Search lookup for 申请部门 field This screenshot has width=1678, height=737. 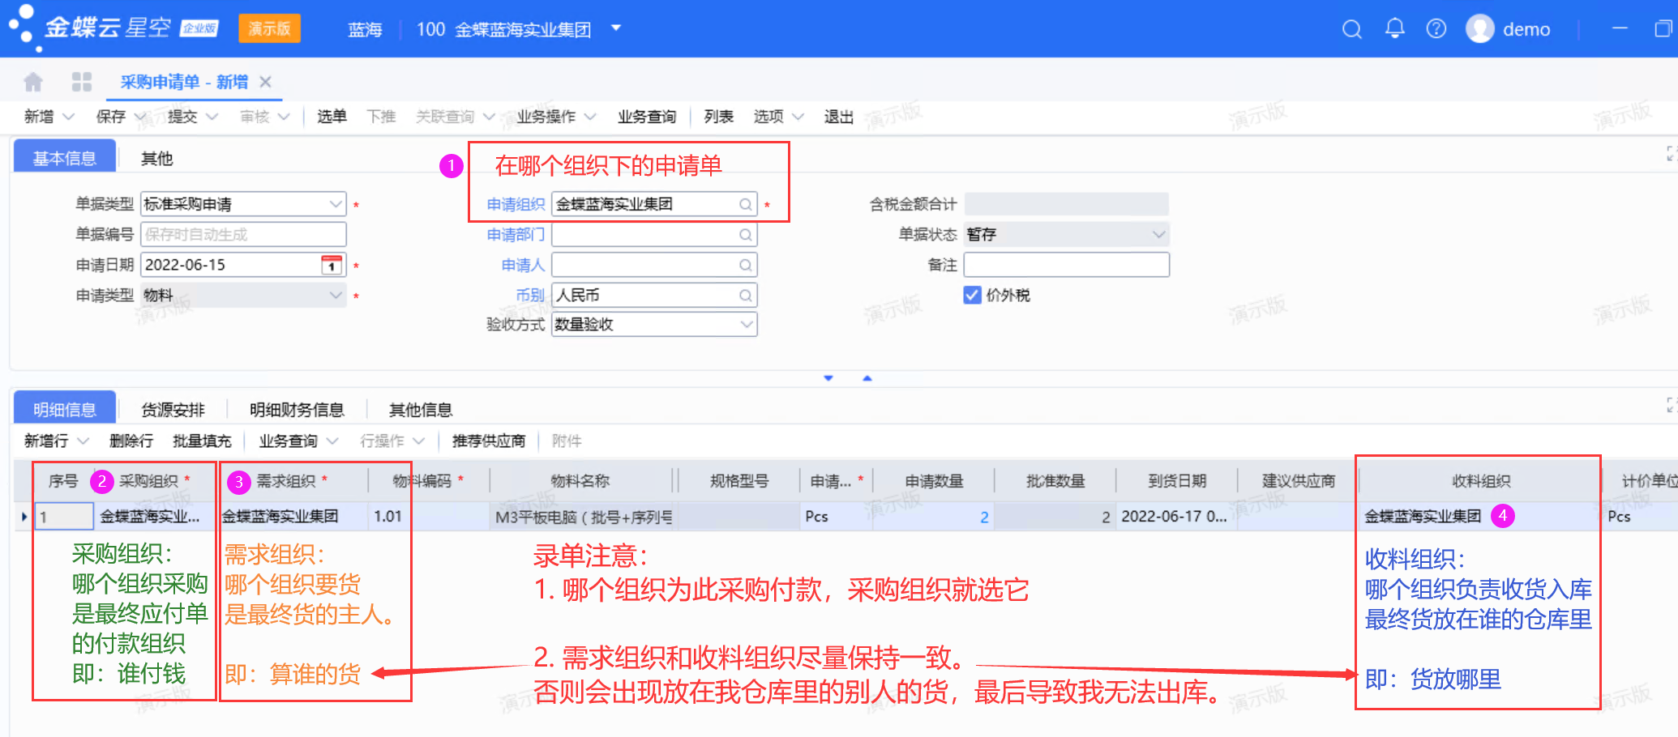pyautogui.click(x=745, y=235)
